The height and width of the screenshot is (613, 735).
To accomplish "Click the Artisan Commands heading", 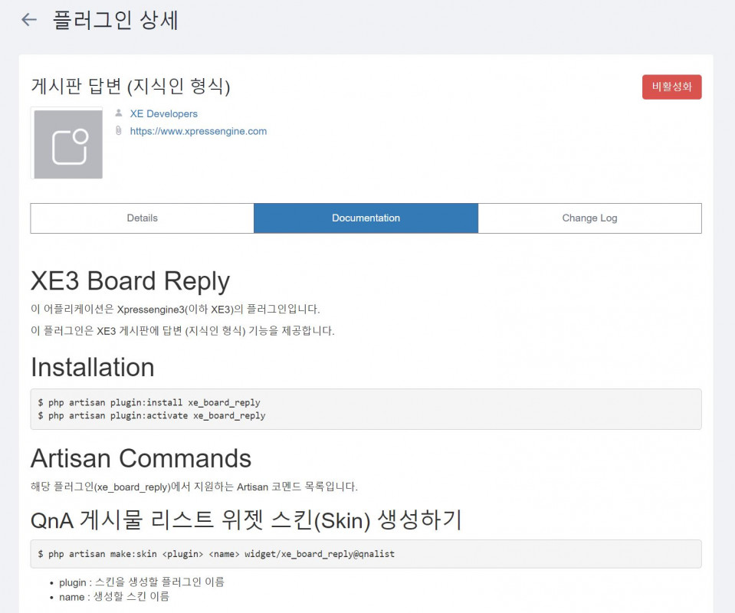I will [x=140, y=458].
